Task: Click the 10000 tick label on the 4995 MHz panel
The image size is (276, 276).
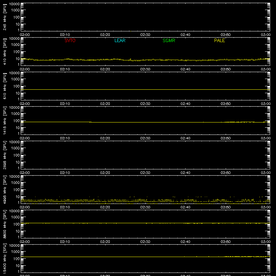Action: tap(14, 177)
